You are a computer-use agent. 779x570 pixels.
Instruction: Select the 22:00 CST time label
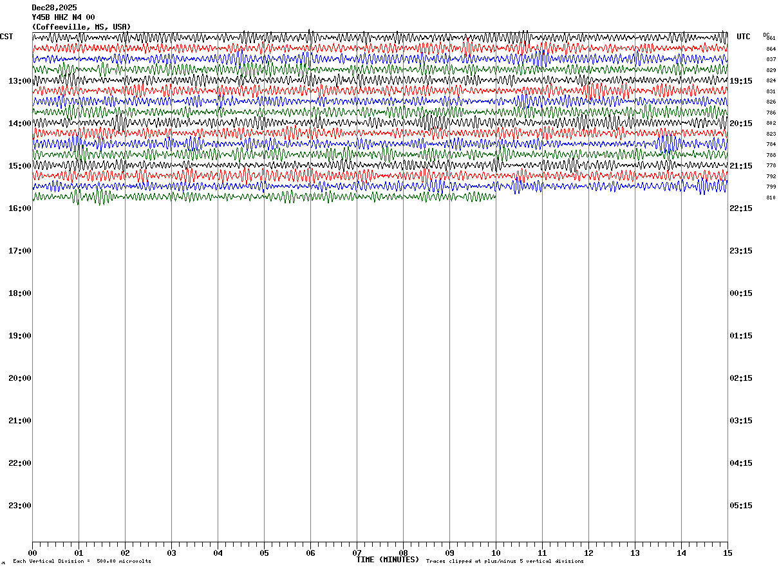coord(20,463)
